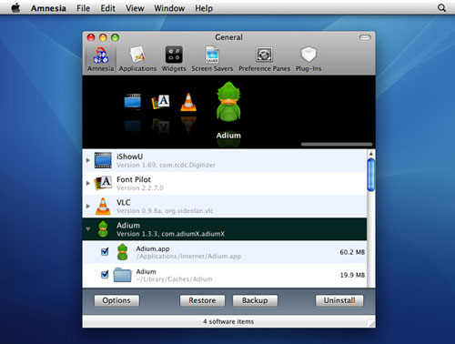455x344 pixels.
Task: Select the Amnesia toolbar icon
Action: (x=100, y=59)
